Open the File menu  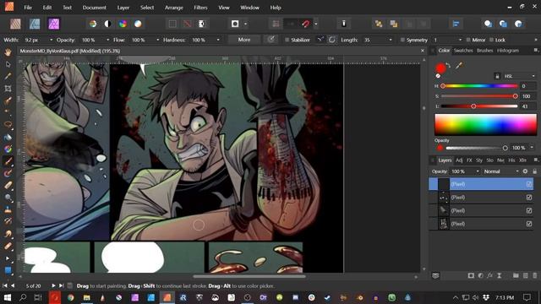tap(28, 8)
